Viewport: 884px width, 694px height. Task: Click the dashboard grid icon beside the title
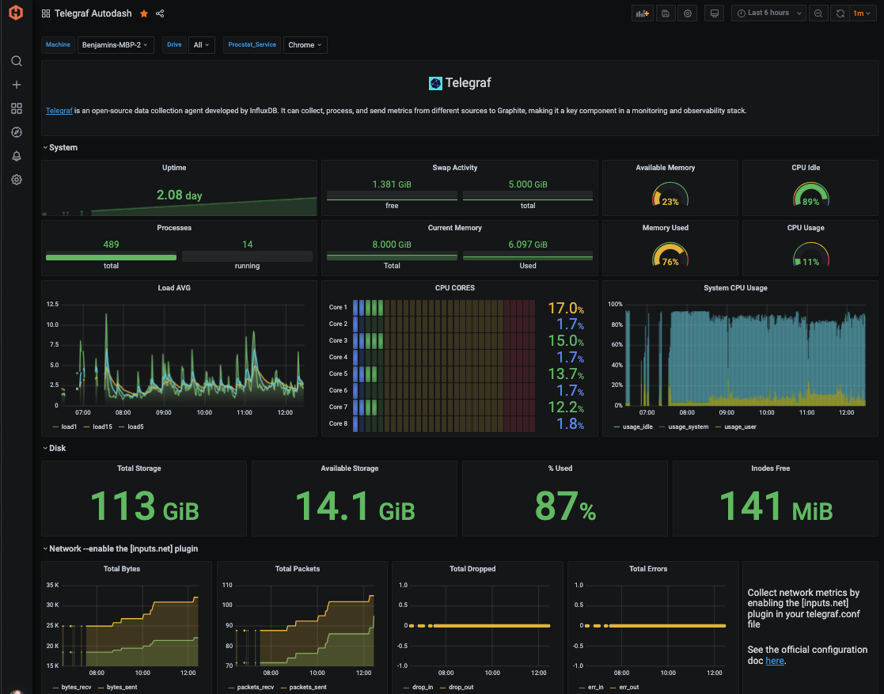point(46,13)
